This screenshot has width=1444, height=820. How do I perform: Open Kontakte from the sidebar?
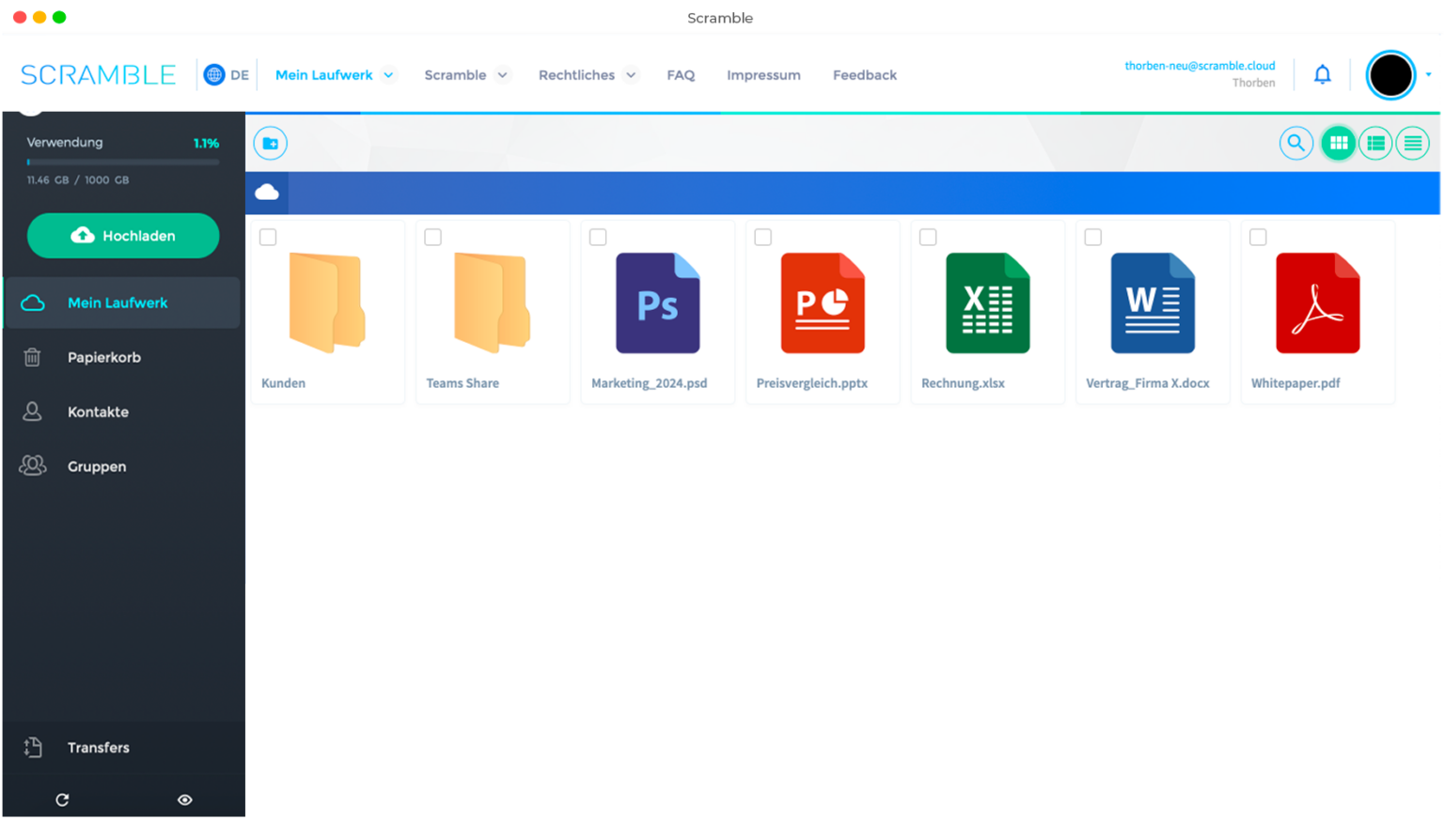(x=98, y=411)
